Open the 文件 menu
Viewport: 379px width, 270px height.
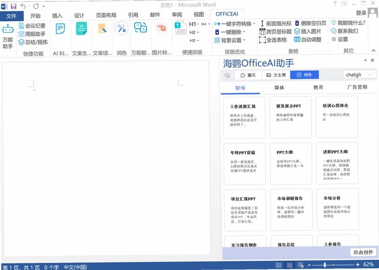pos(11,16)
